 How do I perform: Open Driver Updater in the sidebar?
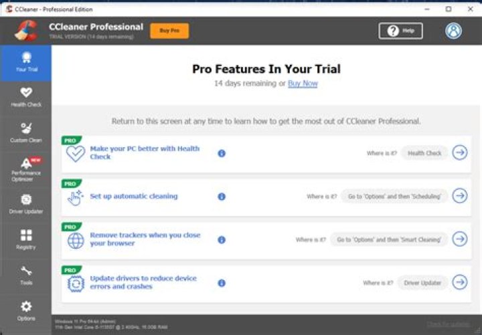pyautogui.click(x=26, y=204)
